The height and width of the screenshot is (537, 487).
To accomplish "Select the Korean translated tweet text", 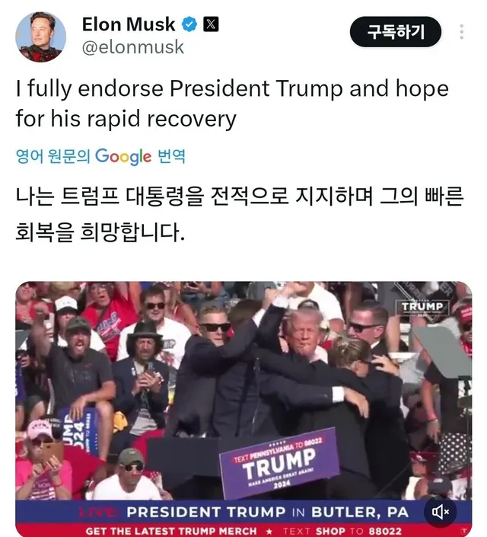I will (x=240, y=214).
